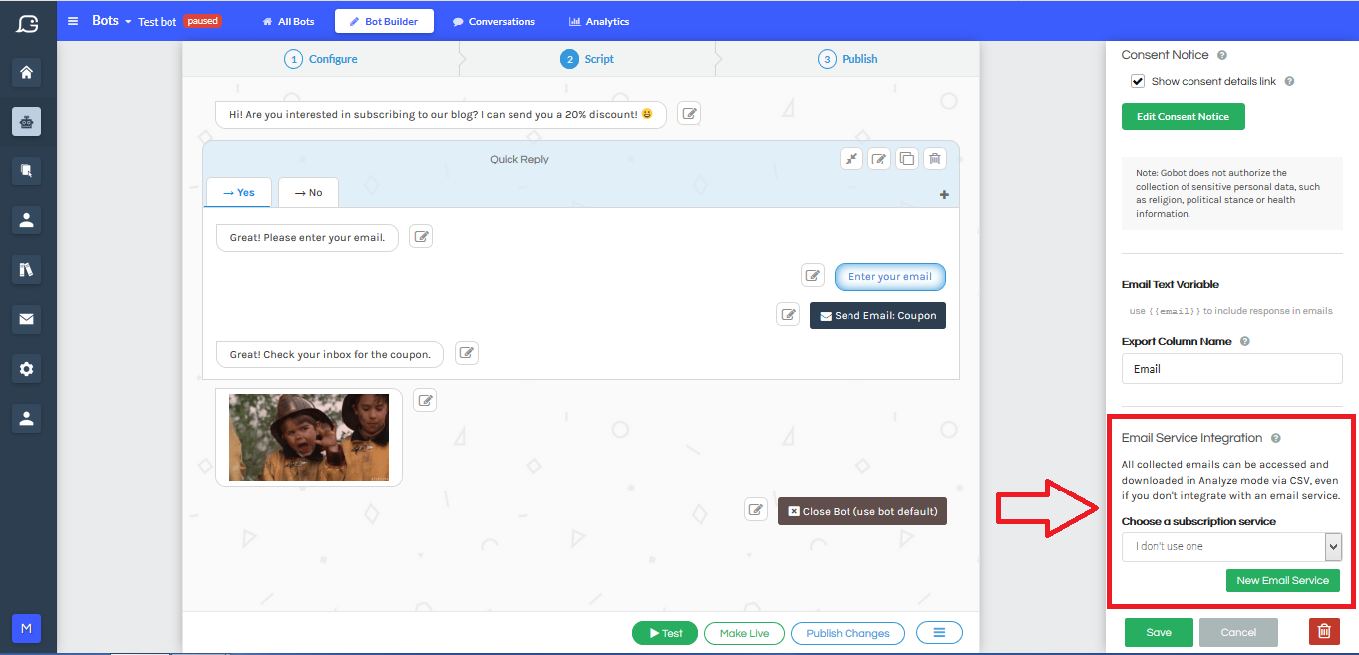
Task: Click 'Great! Please enter your email.' bubble
Action: pos(307,238)
